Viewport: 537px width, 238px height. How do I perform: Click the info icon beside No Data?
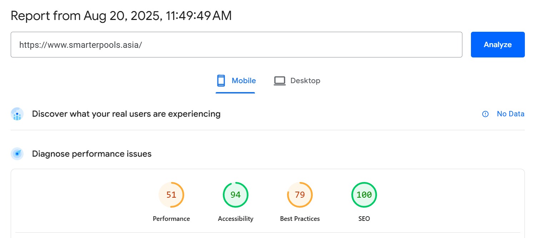click(x=485, y=114)
